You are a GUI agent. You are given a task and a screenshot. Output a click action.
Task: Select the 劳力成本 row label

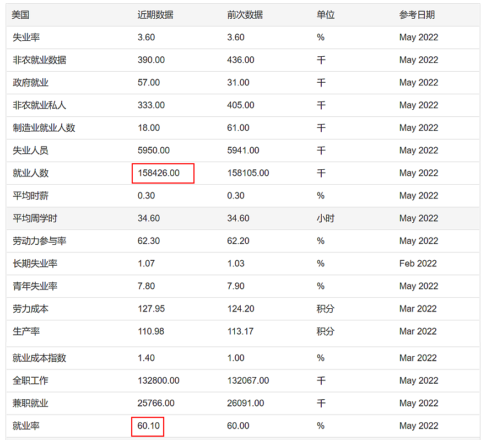(30, 309)
